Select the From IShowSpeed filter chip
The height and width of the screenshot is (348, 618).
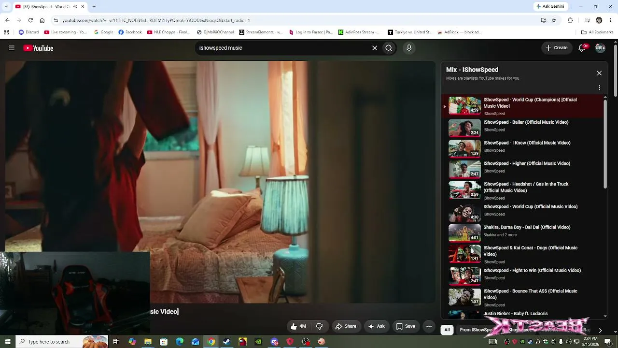tap(477, 330)
